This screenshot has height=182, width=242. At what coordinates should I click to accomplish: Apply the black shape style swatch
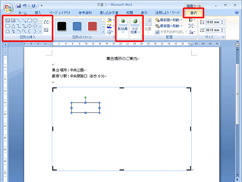(61, 26)
